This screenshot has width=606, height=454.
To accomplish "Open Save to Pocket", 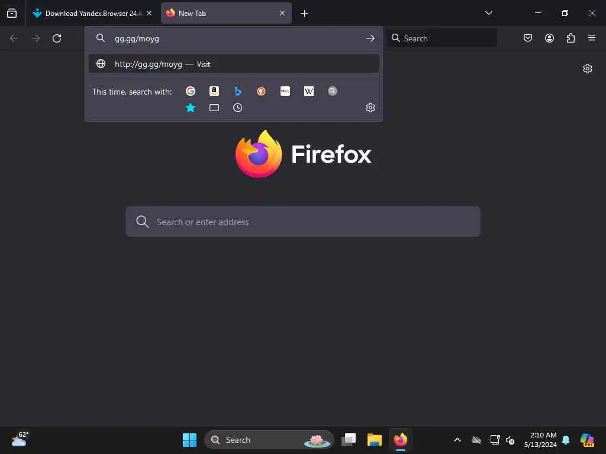I will [x=528, y=38].
